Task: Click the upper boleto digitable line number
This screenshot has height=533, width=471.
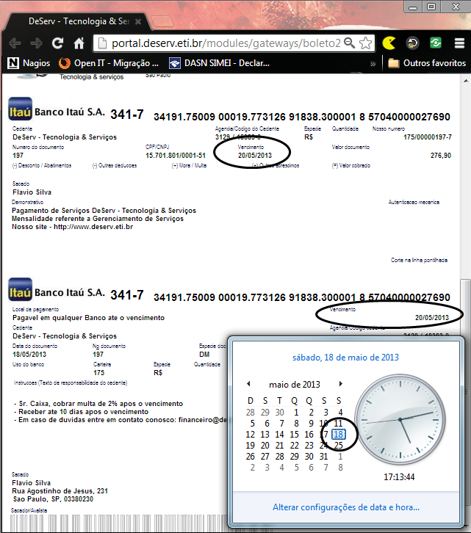Action: (x=302, y=117)
